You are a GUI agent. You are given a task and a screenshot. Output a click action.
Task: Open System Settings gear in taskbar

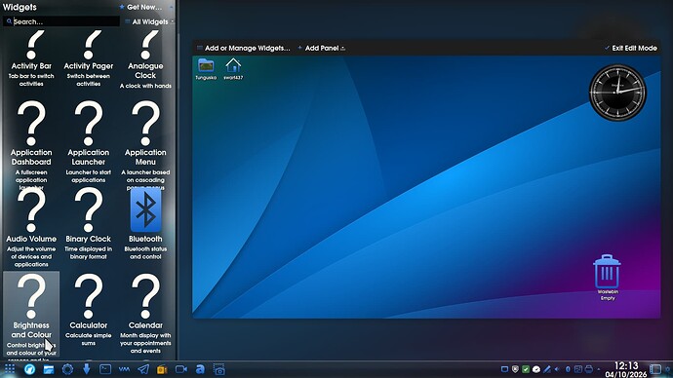(x=67, y=369)
